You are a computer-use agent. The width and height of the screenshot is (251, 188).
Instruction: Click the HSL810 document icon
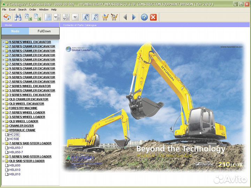7,174
